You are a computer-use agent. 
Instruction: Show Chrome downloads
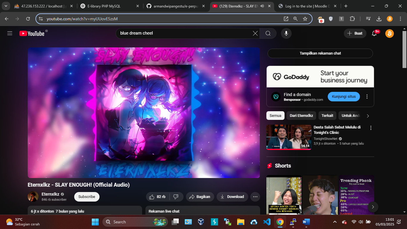coord(379,19)
